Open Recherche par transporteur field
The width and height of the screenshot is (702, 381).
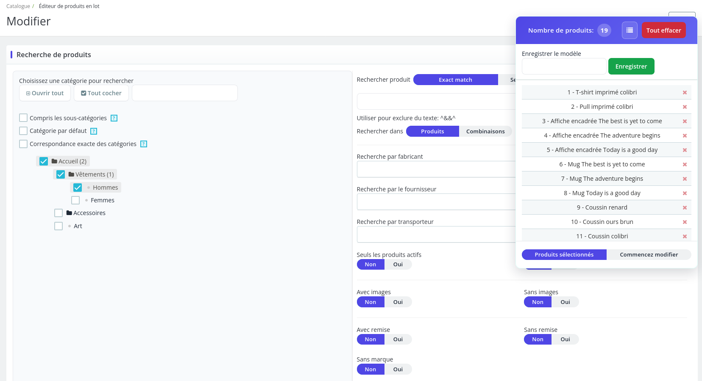(436, 235)
